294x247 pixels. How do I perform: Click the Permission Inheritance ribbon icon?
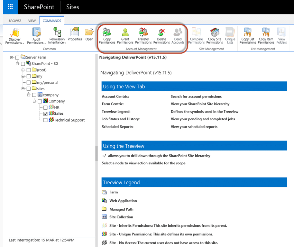pos(57,32)
